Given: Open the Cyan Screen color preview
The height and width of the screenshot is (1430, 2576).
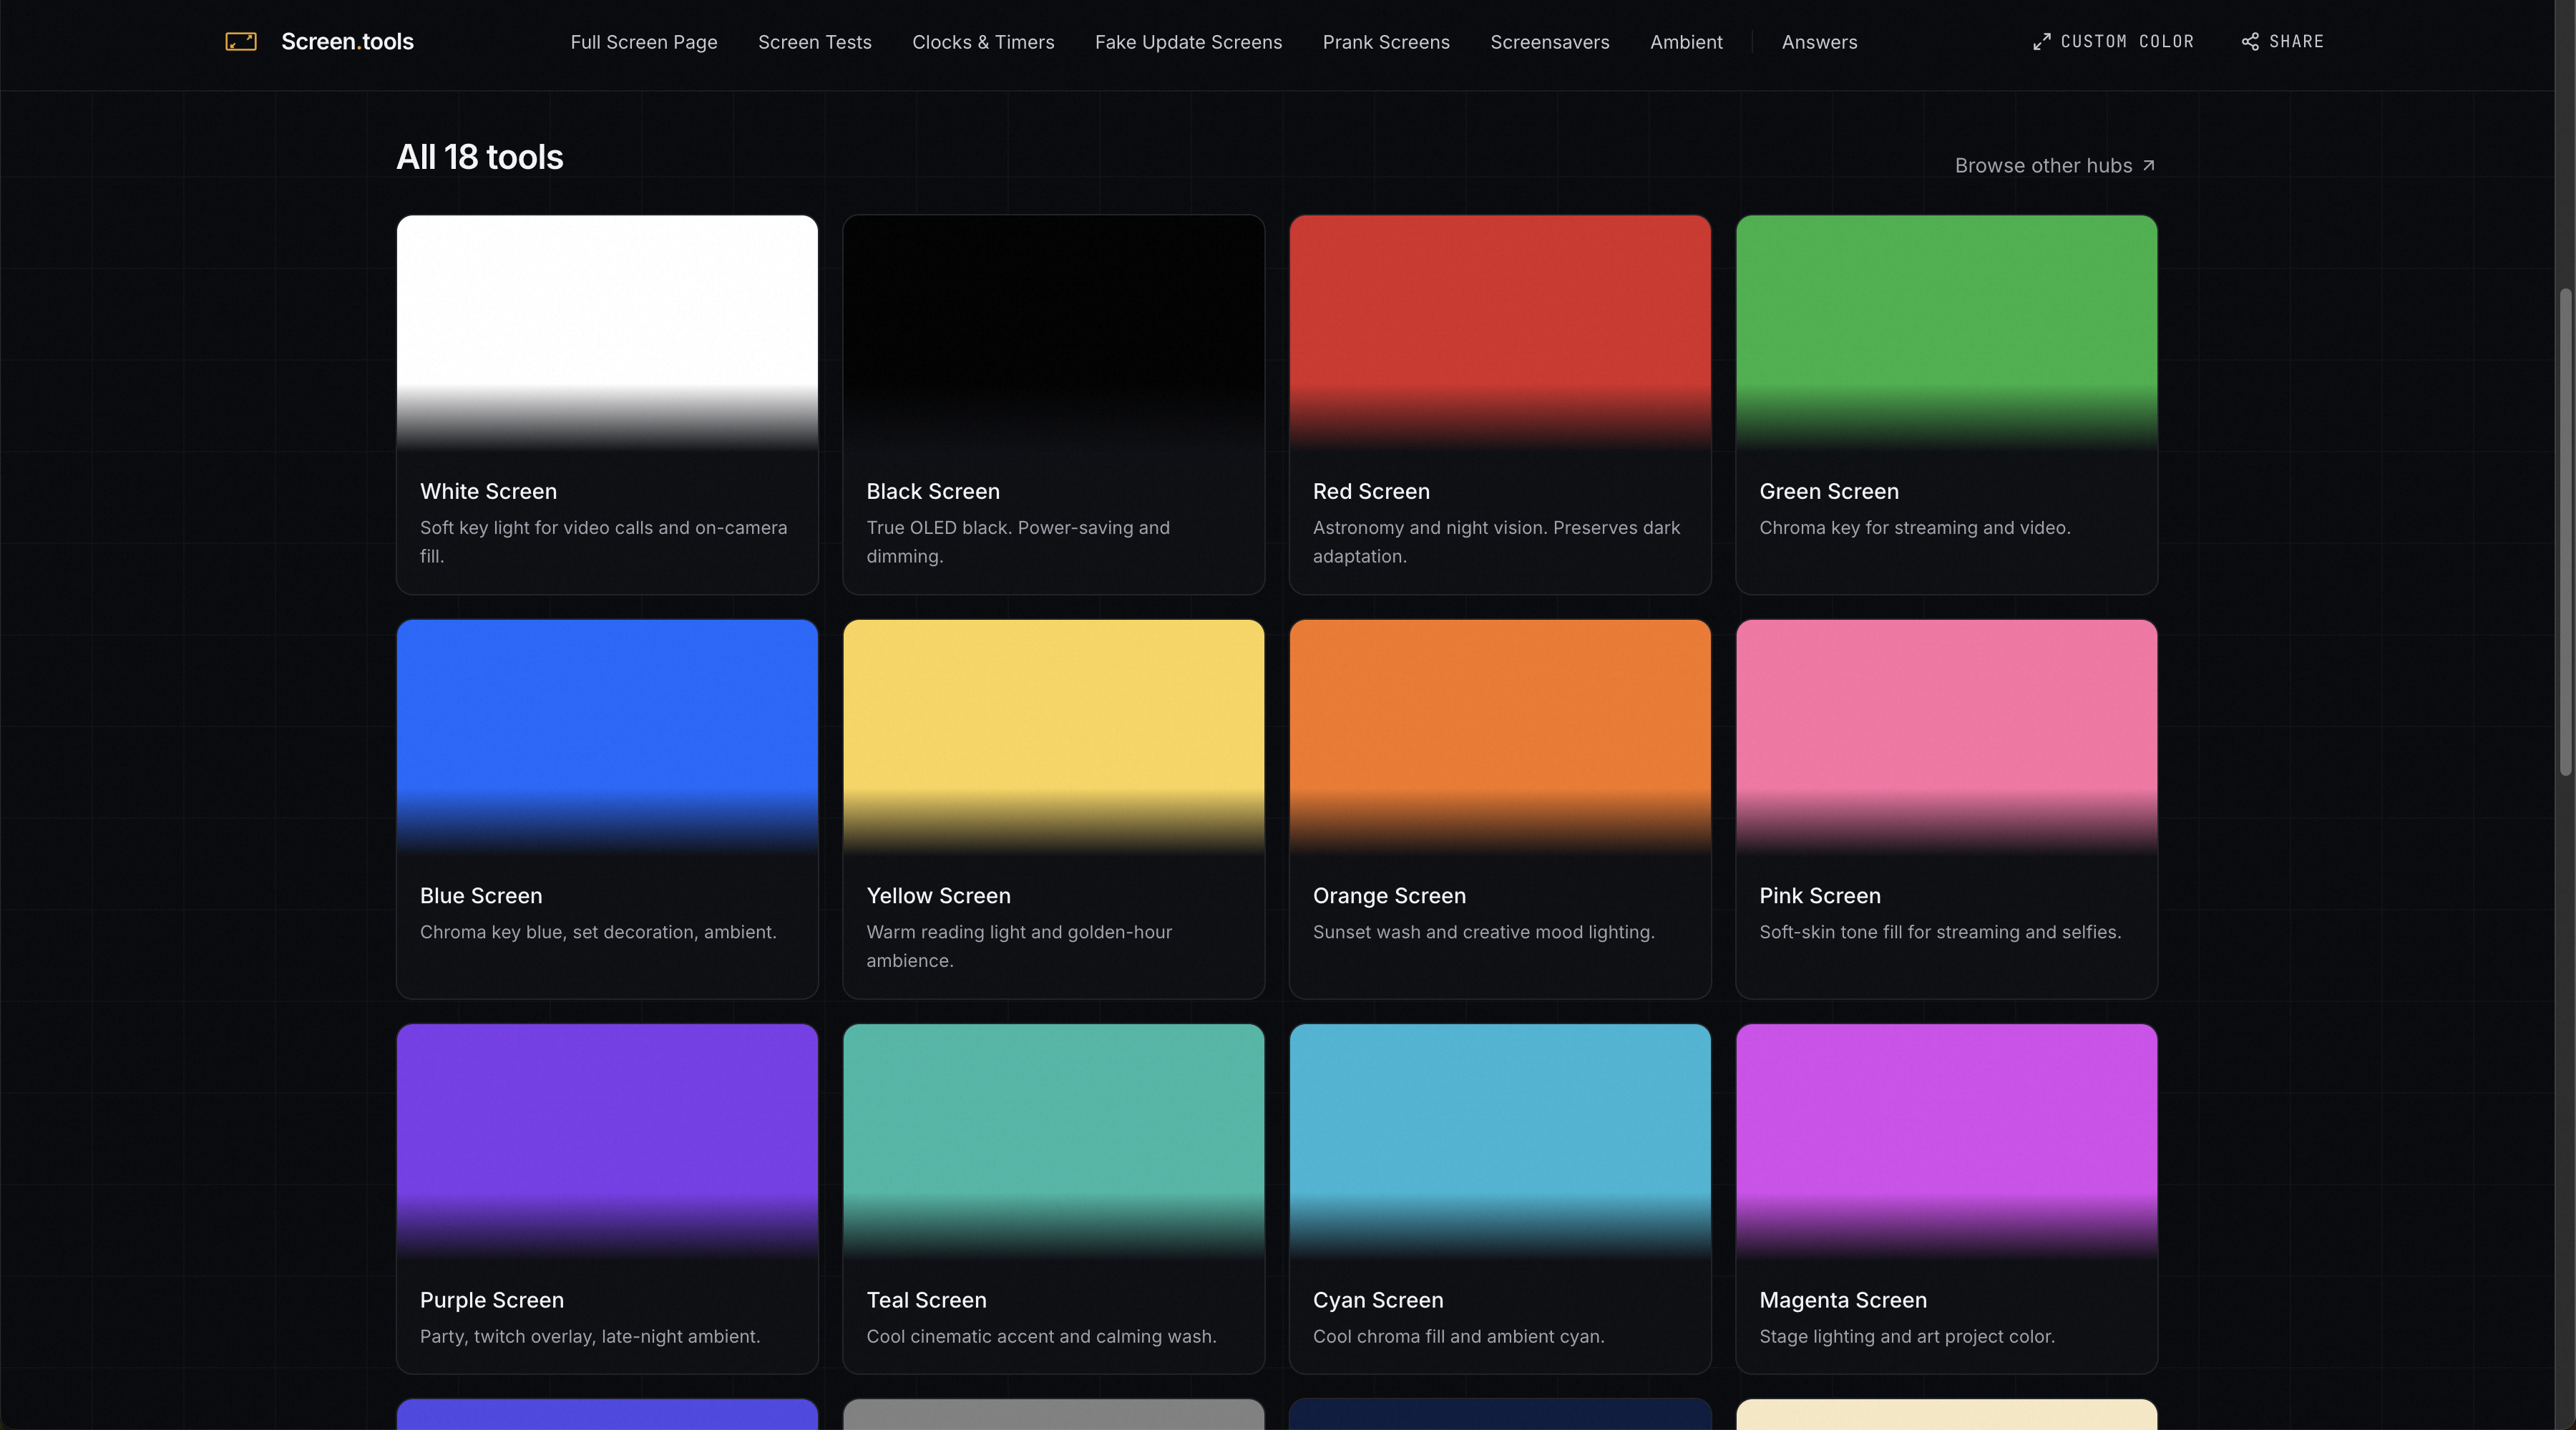Looking at the screenshot, I should click(x=1500, y=1141).
